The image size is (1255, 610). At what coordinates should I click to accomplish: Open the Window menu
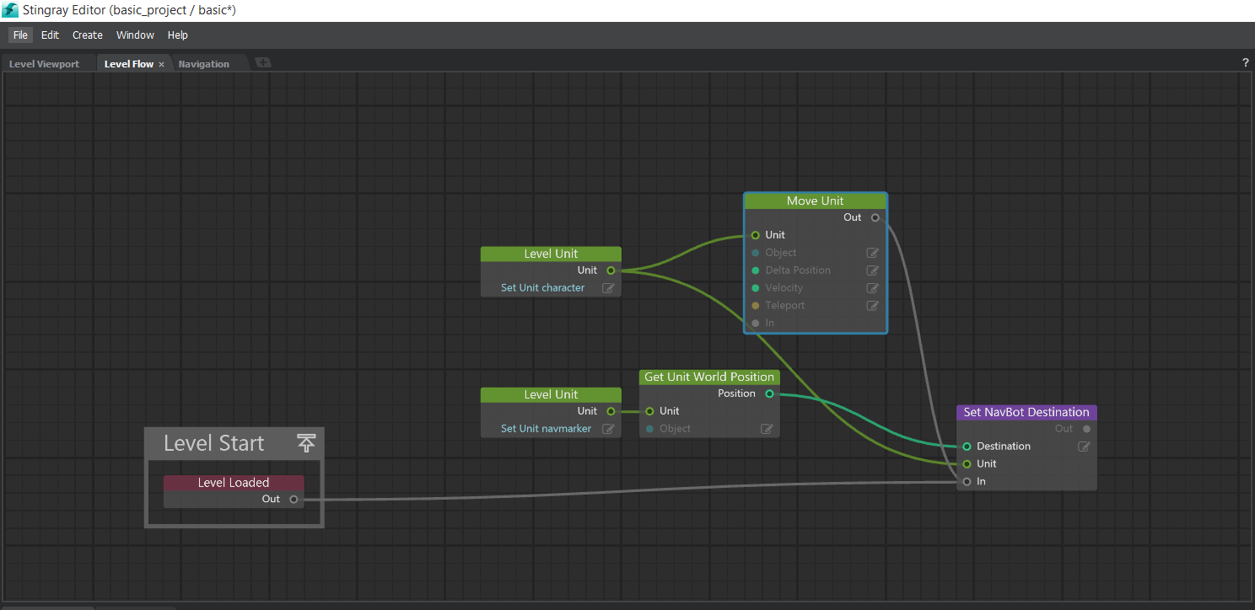coord(135,35)
